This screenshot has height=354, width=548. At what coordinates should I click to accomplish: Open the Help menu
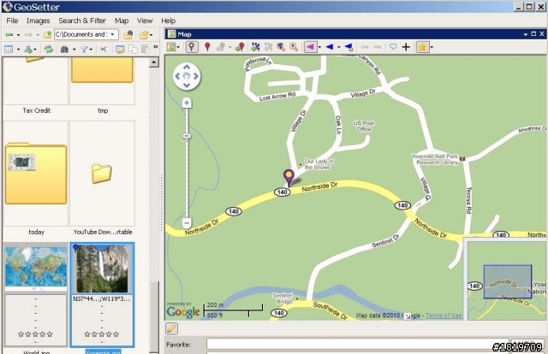169,21
